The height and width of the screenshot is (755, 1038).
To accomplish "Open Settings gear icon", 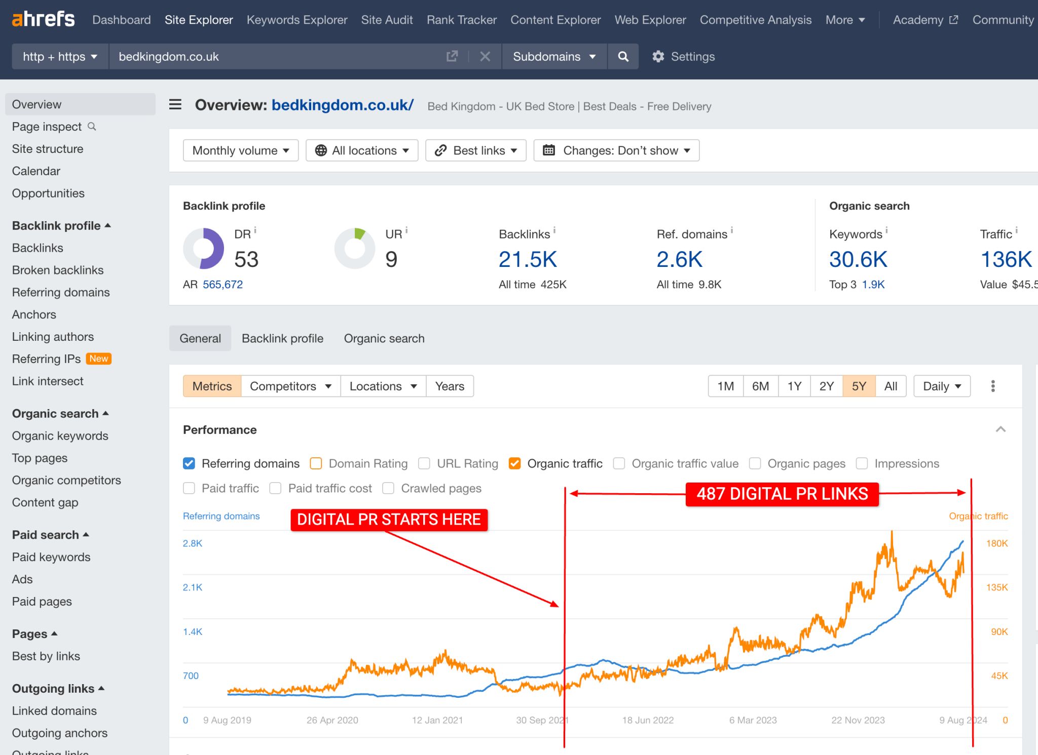I will point(658,56).
